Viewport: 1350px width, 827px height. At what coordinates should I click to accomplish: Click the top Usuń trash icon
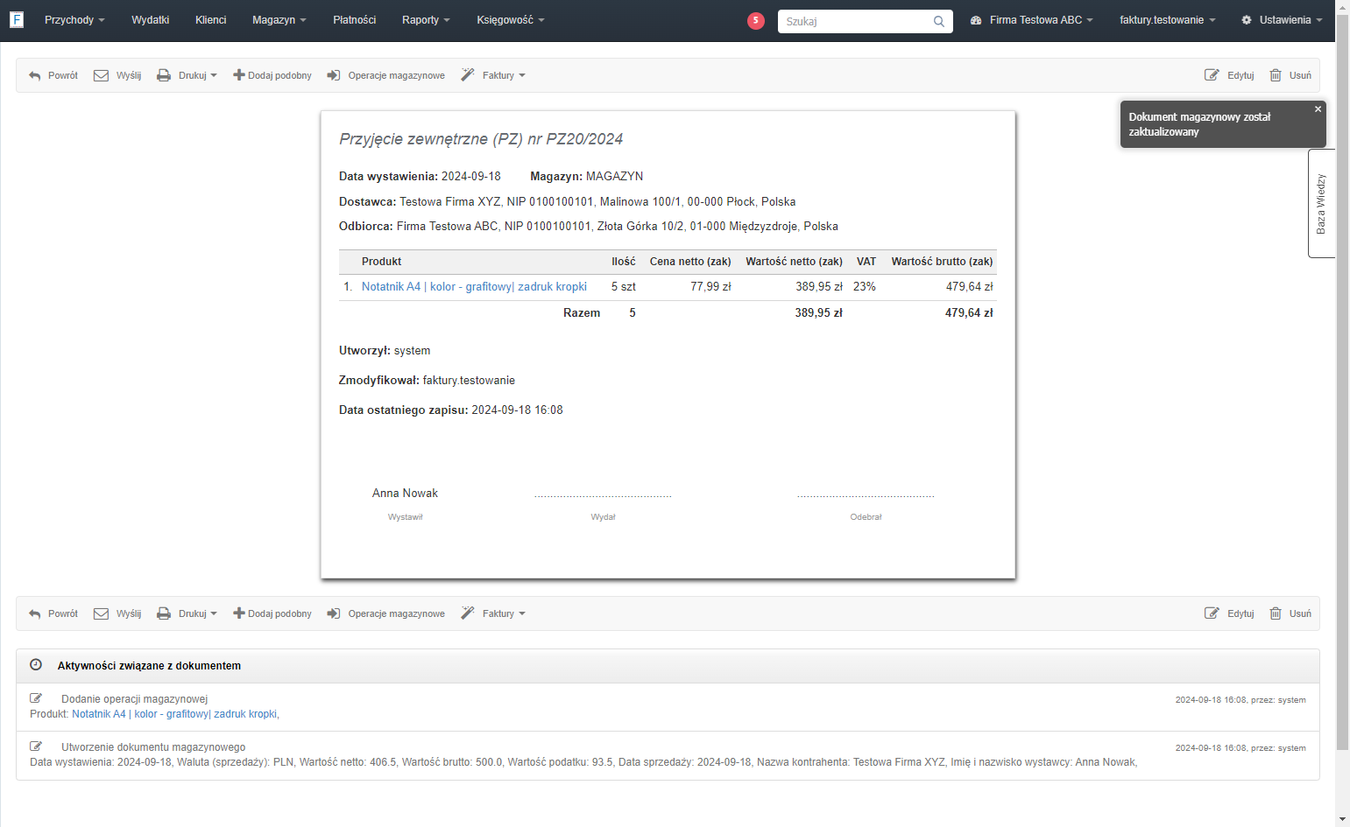(x=1276, y=75)
